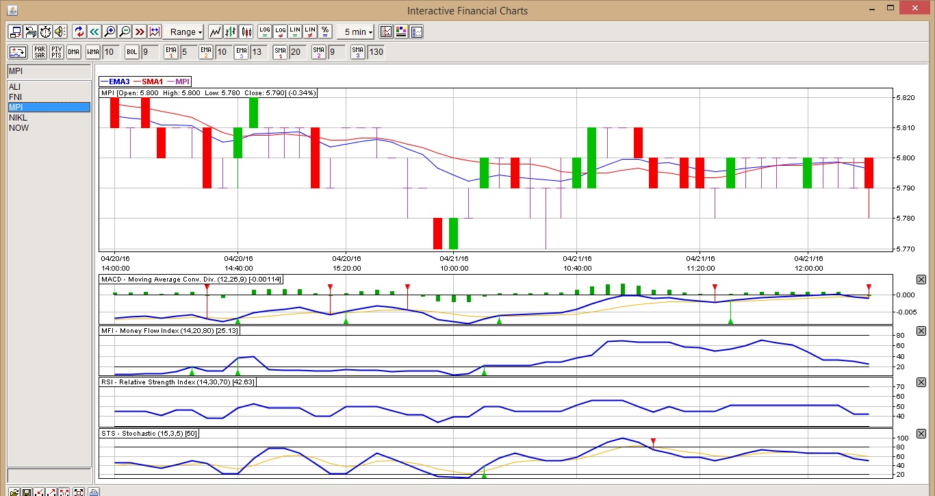Image resolution: width=935 pixels, height=496 pixels.
Task: Click the percent scale button
Action: pos(325,32)
